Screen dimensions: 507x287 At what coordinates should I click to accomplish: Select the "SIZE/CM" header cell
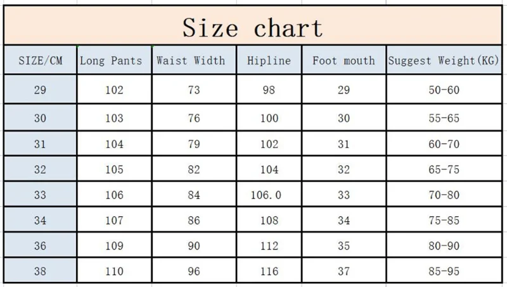tap(40, 61)
